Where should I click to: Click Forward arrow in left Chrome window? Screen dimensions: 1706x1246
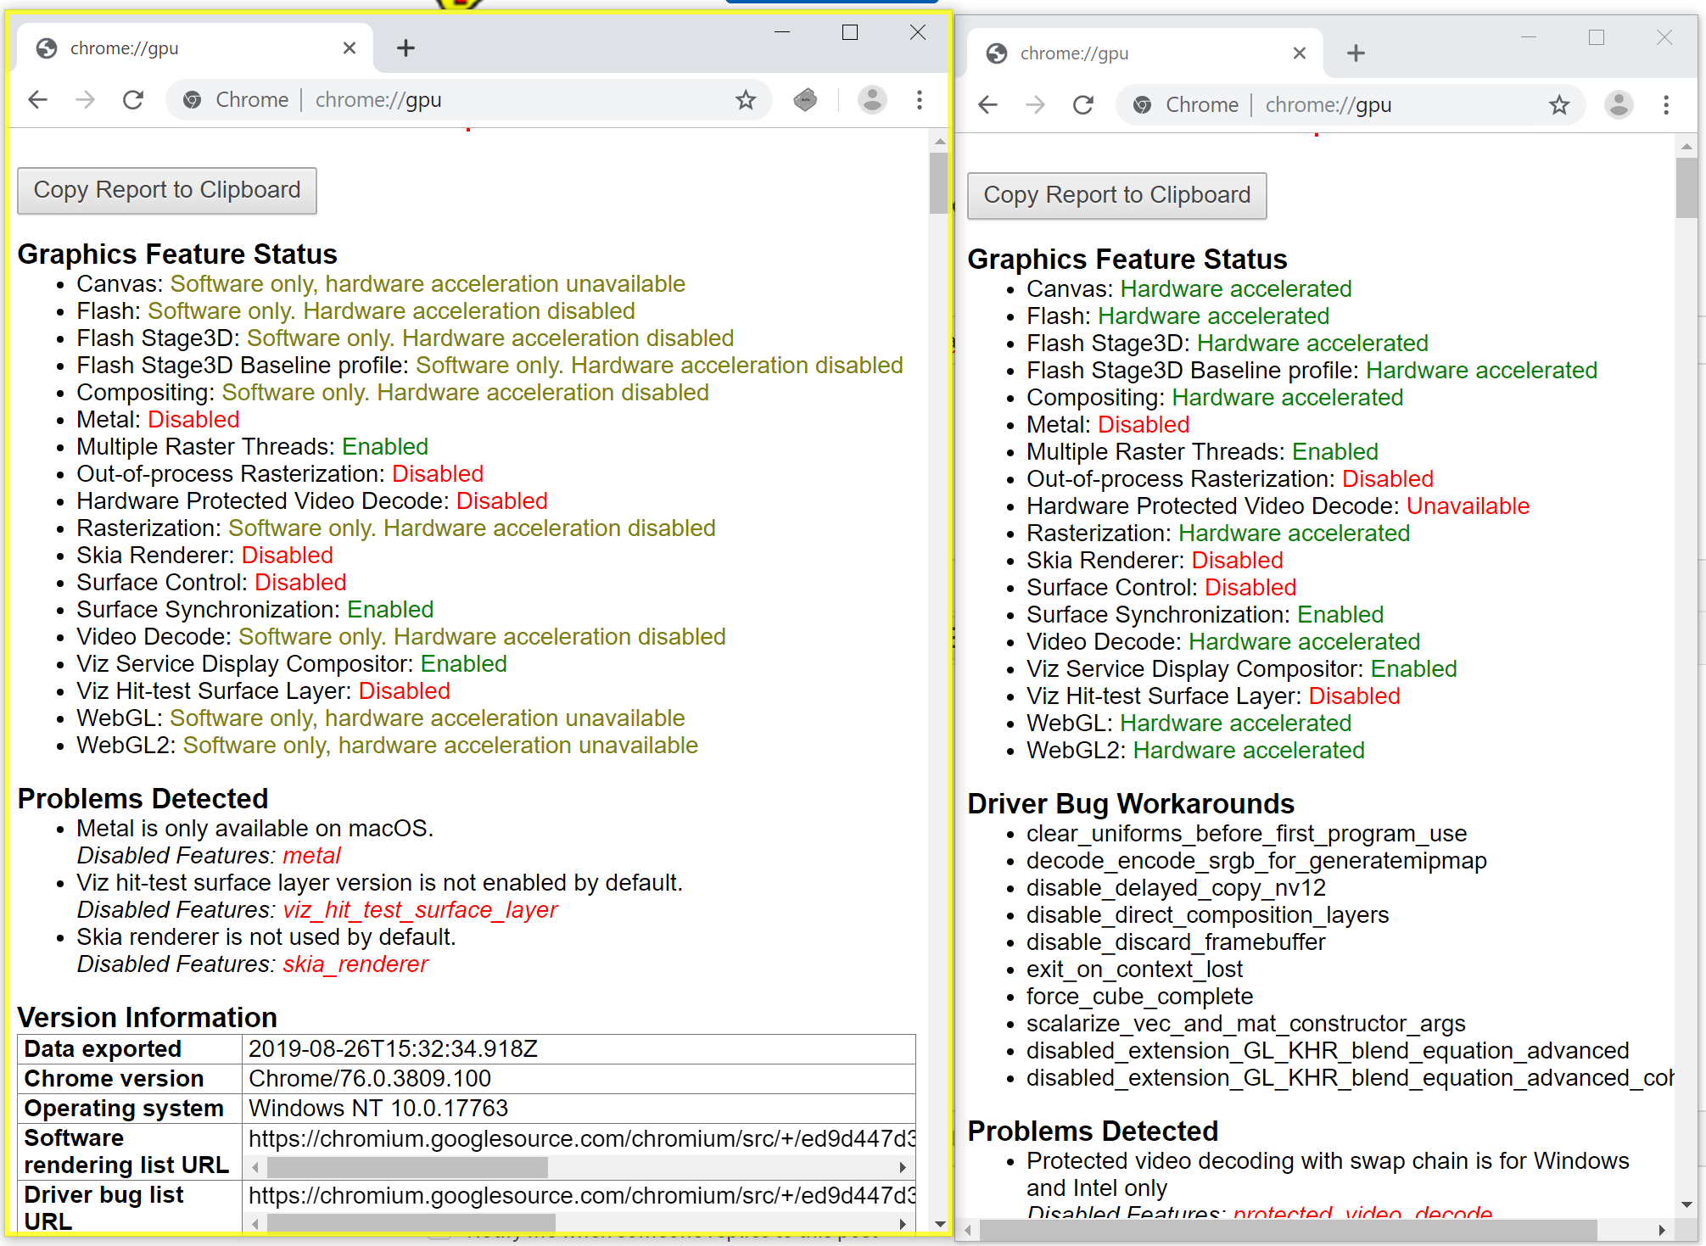(x=85, y=100)
